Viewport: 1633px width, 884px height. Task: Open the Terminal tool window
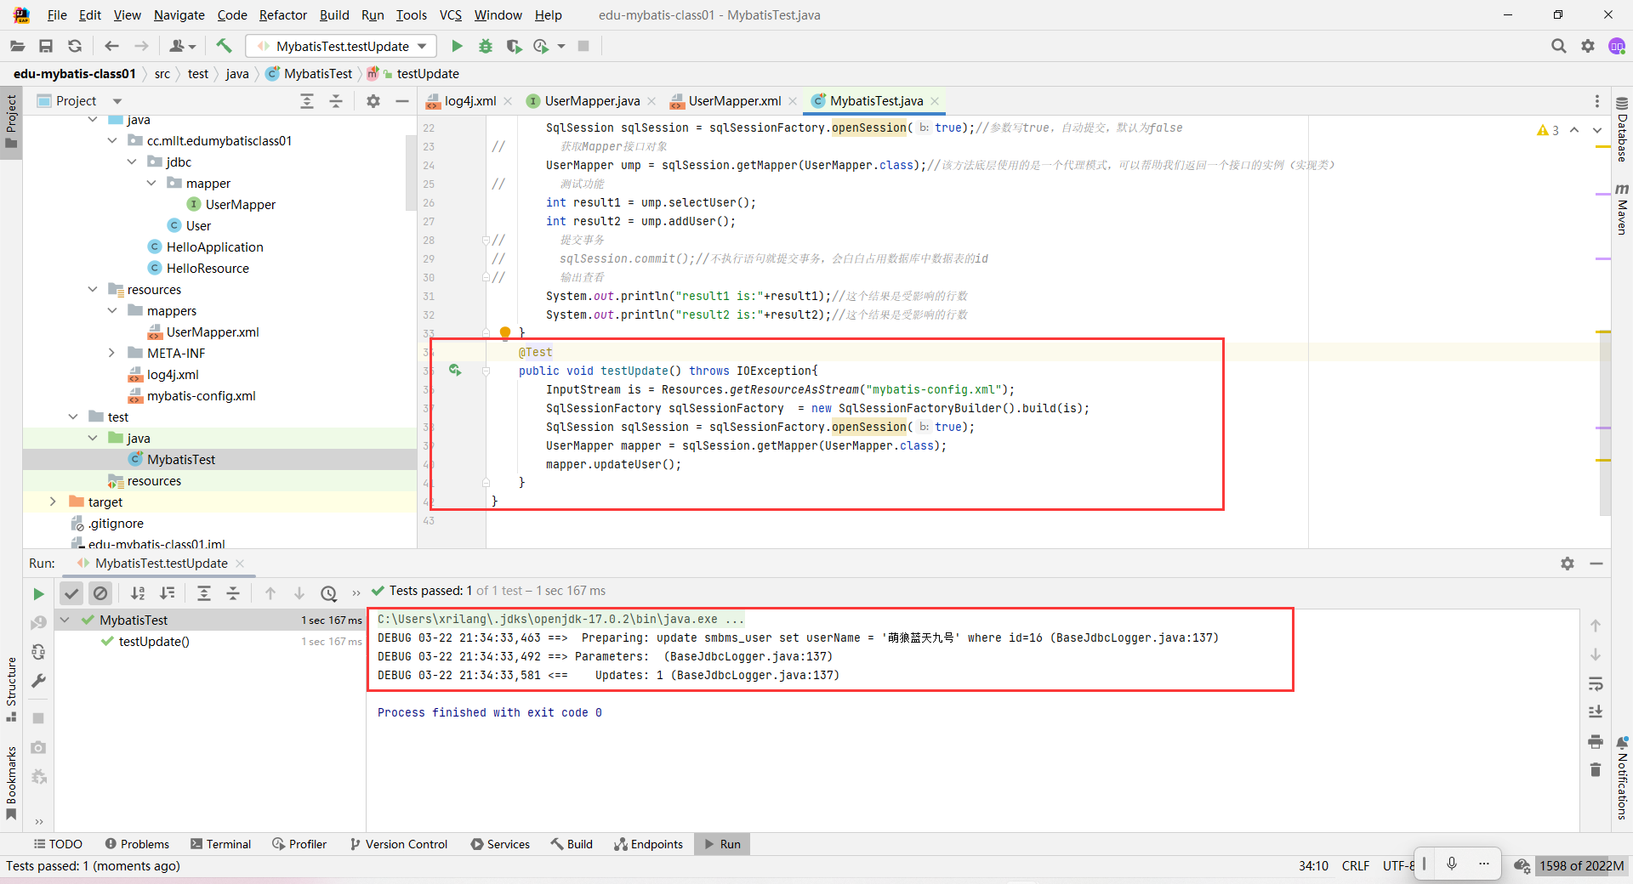[221, 844]
